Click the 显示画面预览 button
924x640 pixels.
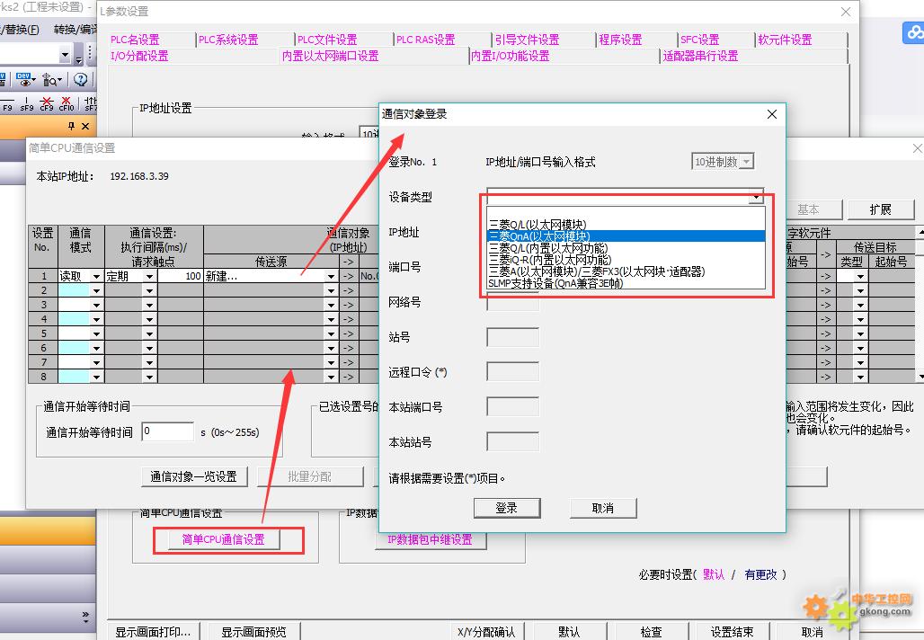pos(254,632)
